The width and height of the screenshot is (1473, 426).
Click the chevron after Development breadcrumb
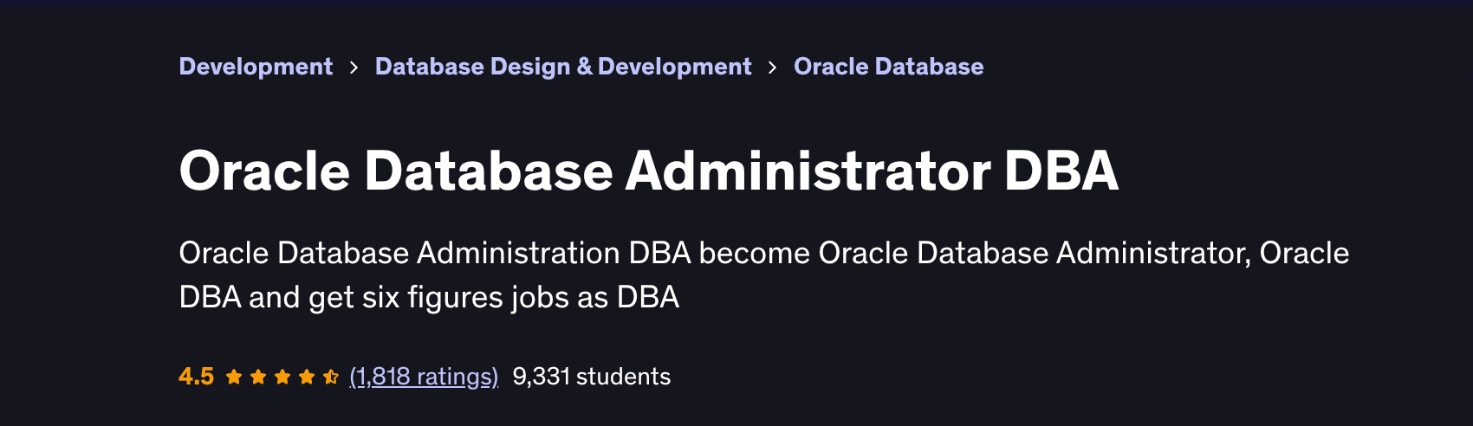point(354,68)
